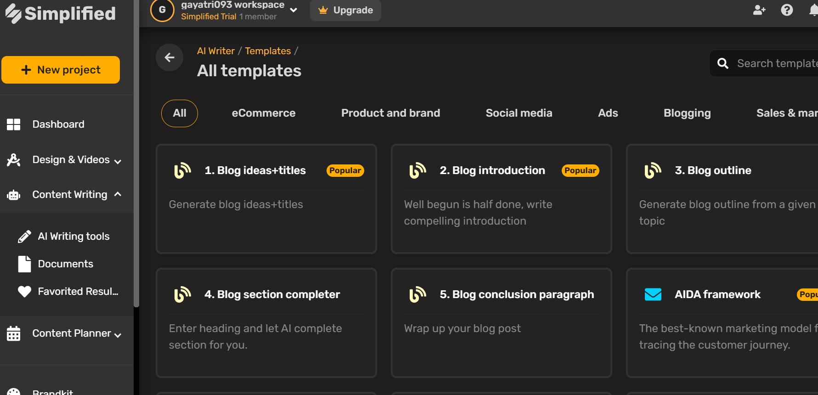Click the Simplified logo
The width and height of the screenshot is (818, 395).
coord(60,14)
